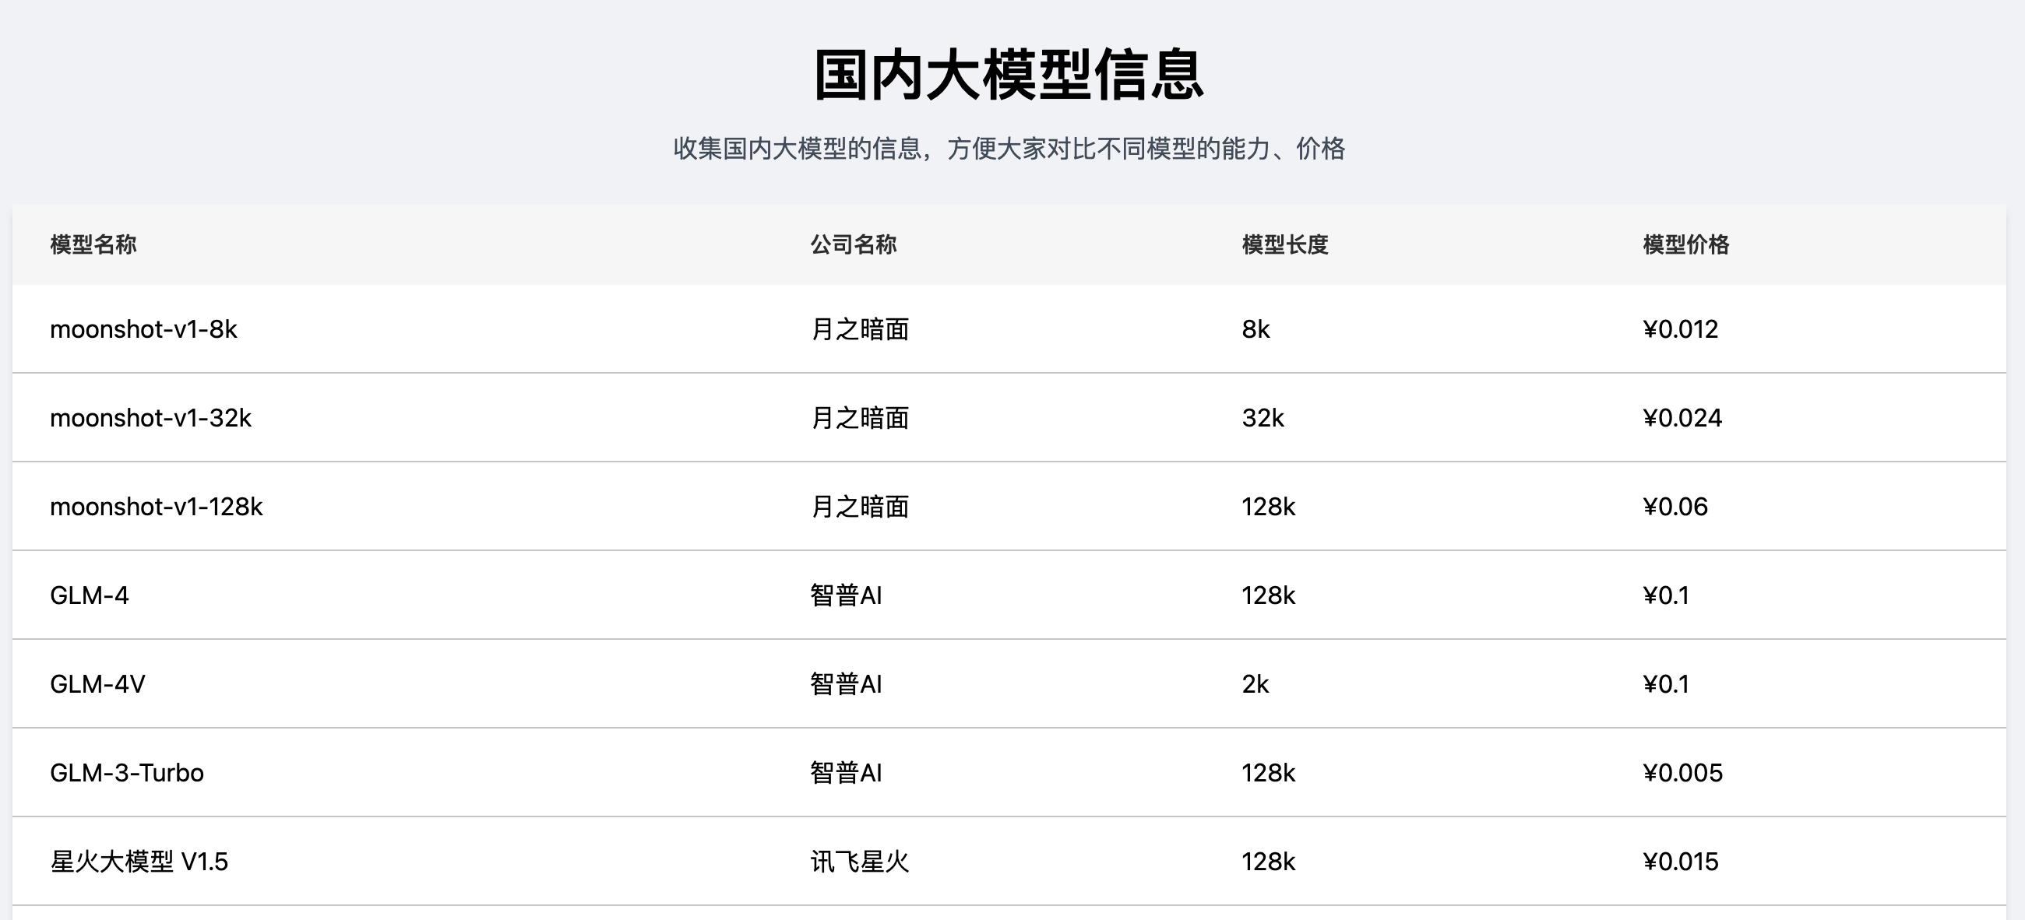Click the 模型名称 column header
The width and height of the screenshot is (2025, 920).
point(93,244)
